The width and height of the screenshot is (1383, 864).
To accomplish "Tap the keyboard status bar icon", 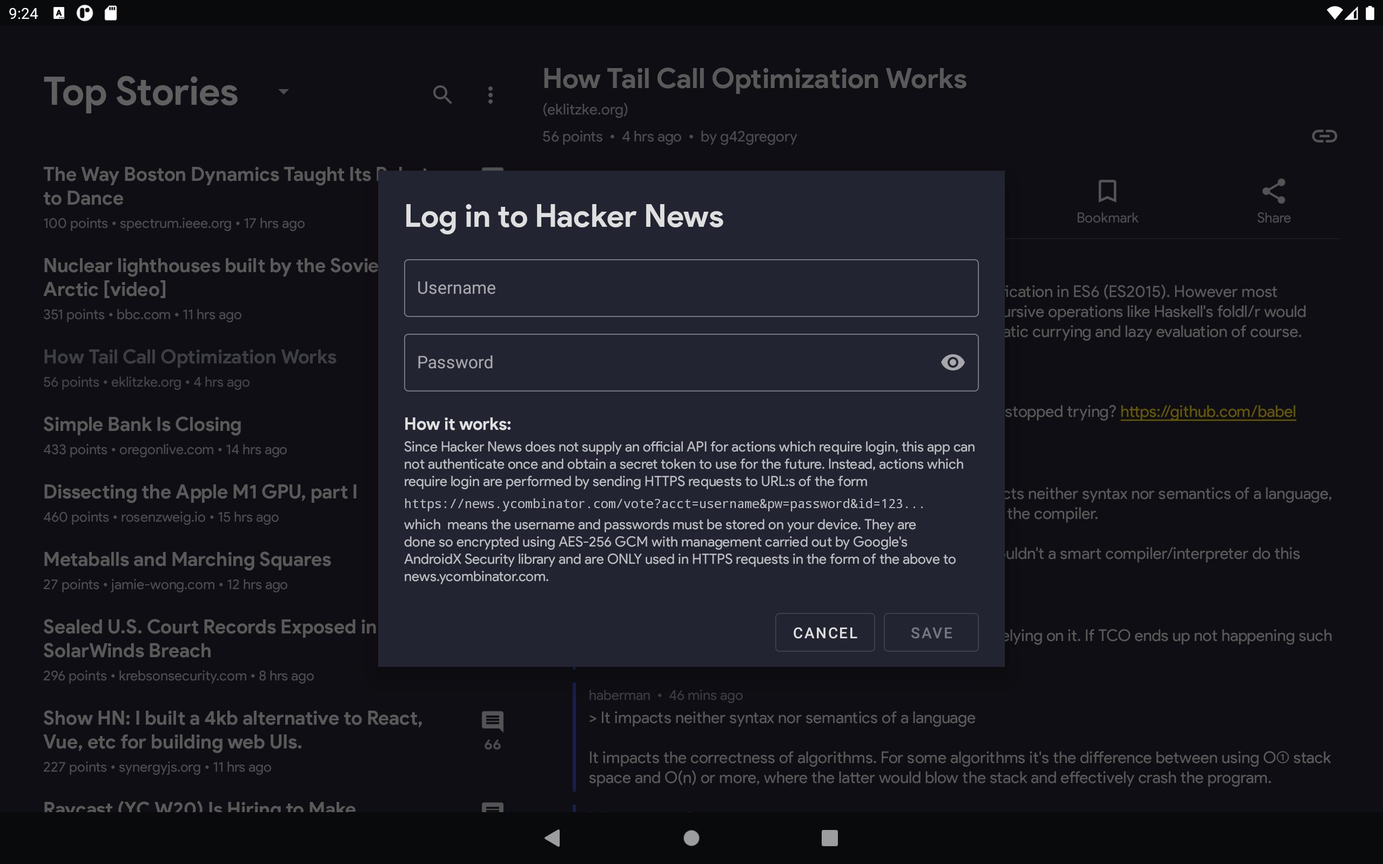I will click(x=59, y=13).
